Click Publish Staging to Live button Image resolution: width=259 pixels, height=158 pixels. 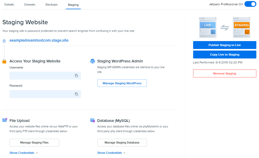coord(225,45)
